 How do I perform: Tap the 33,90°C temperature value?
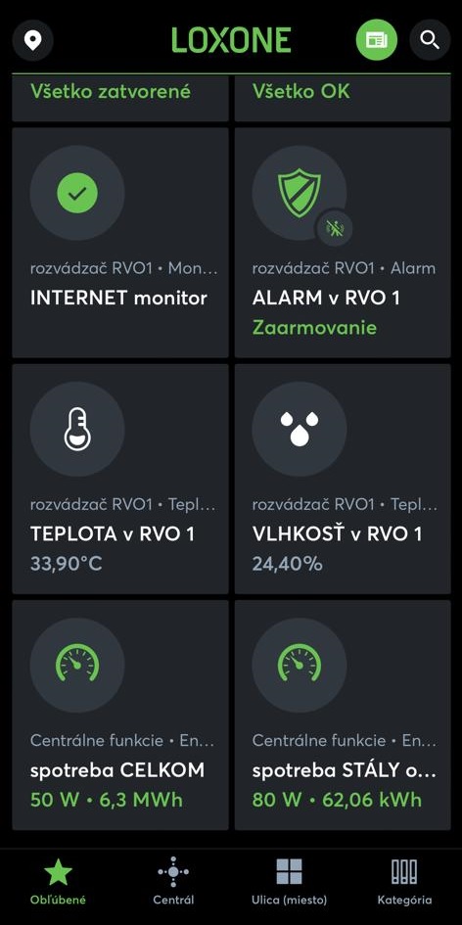pos(67,564)
